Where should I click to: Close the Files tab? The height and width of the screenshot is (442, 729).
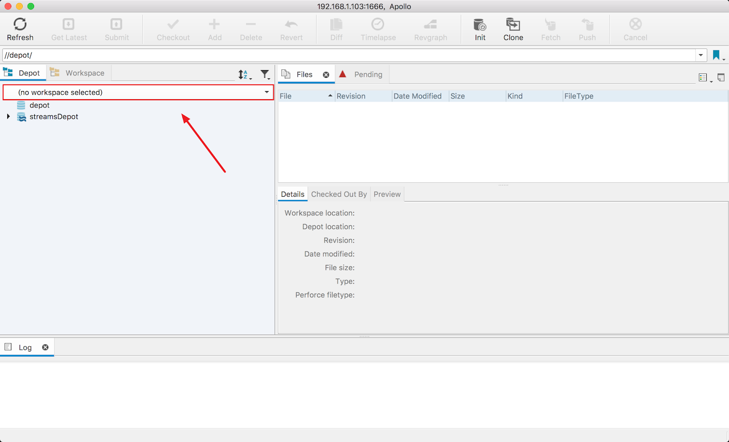tap(326, 75)
